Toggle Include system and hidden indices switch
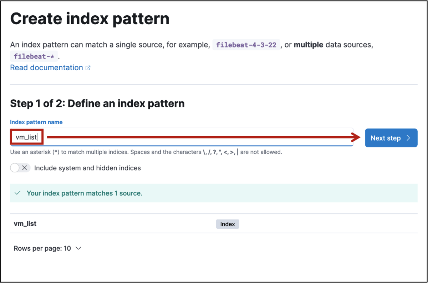The image size is (428, 283). [x=20, y=168]
